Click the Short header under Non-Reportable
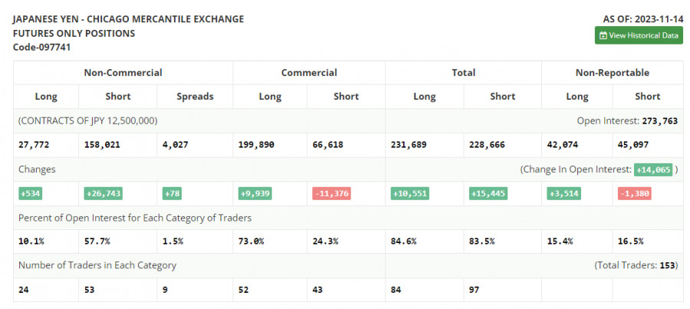Screen dimensions: 690x309 pyautogui.click(x=647, y=97)
